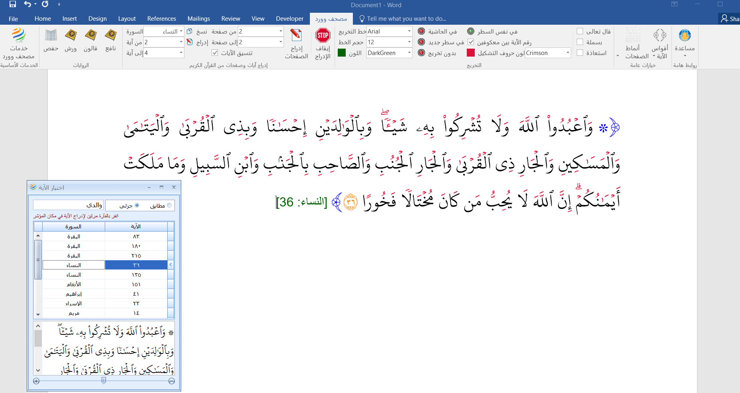Enable استعاذة checkbox
This screenshot has width=740, height=393.
(580, 53)
